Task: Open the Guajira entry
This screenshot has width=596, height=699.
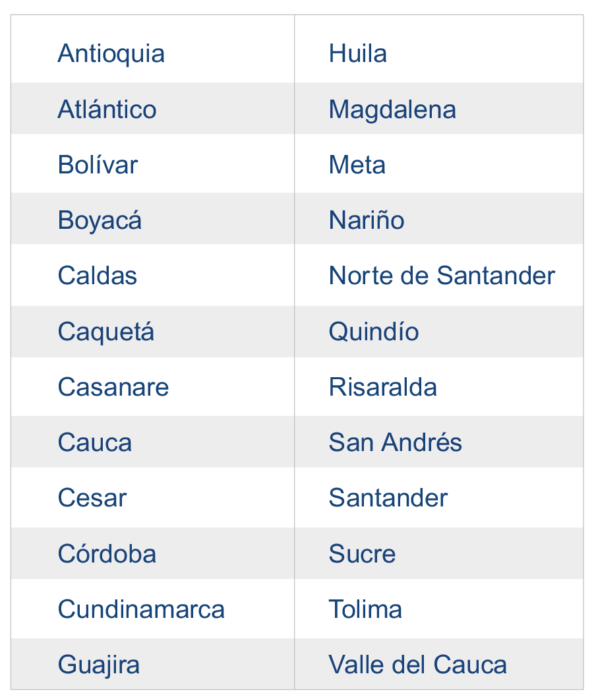Action: click(x=98, y=664)
